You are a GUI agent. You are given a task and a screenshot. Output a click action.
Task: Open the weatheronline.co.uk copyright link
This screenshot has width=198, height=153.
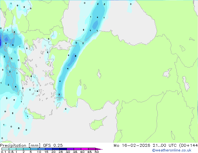pyautogui.click(x=171, y=150)
